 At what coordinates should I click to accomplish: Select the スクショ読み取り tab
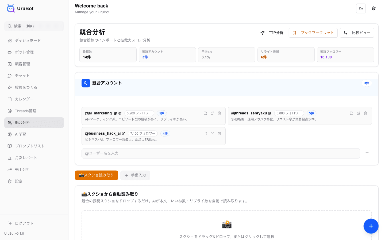[x=97, y=175]
